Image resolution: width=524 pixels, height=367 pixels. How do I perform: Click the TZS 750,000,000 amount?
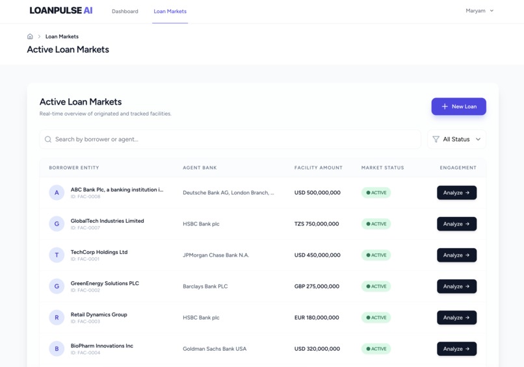317,223
